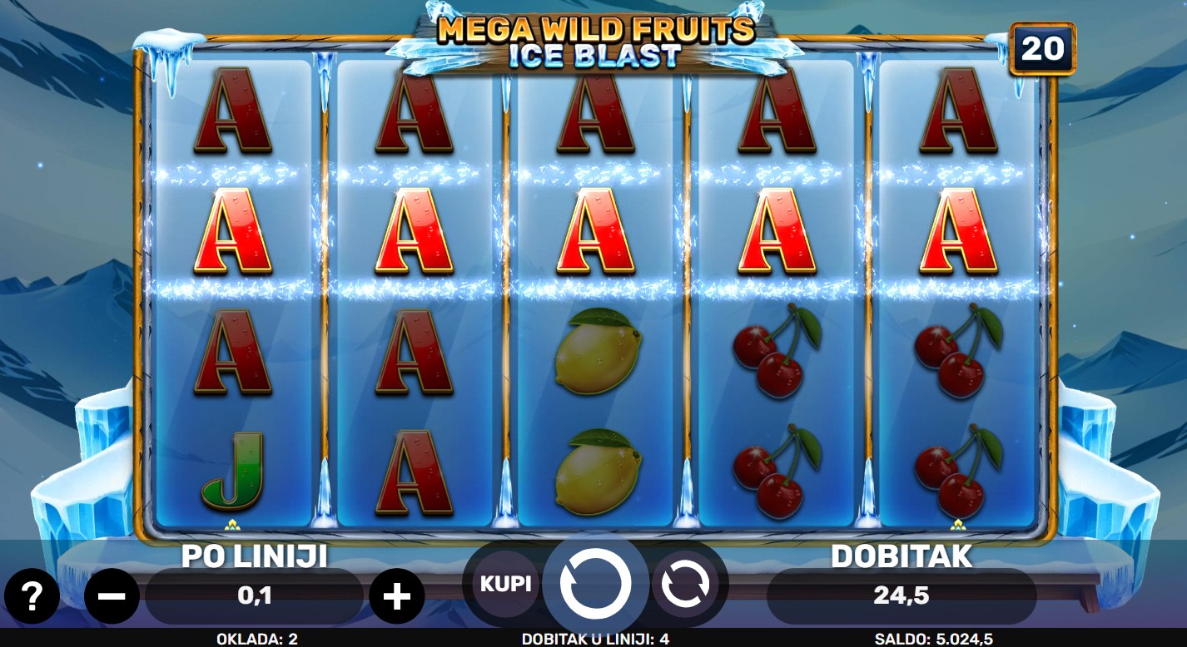The width and height of the screenshot is (1187, 647).
Task: Click the DOBITAK win amount display
Action: (x=901, y=596)
